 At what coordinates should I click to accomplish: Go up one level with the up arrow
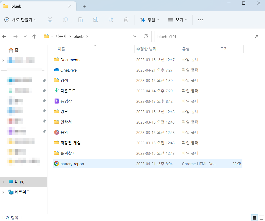(35, 36)
